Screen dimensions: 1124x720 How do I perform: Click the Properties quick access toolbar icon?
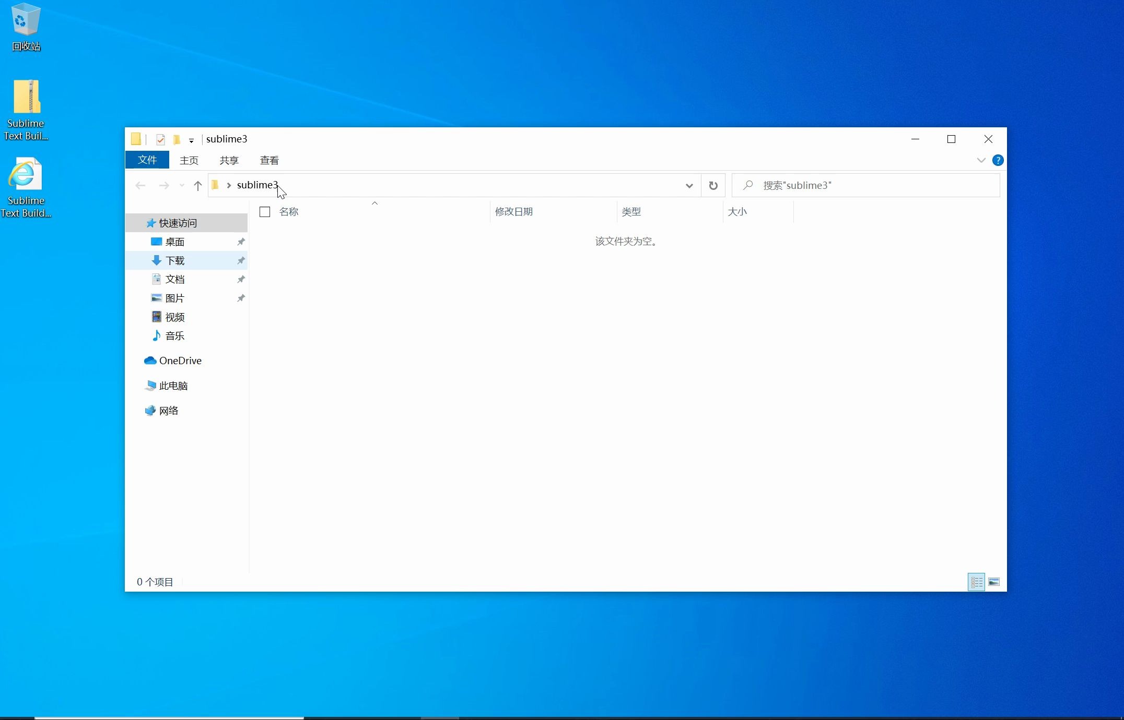click(160, 139)
